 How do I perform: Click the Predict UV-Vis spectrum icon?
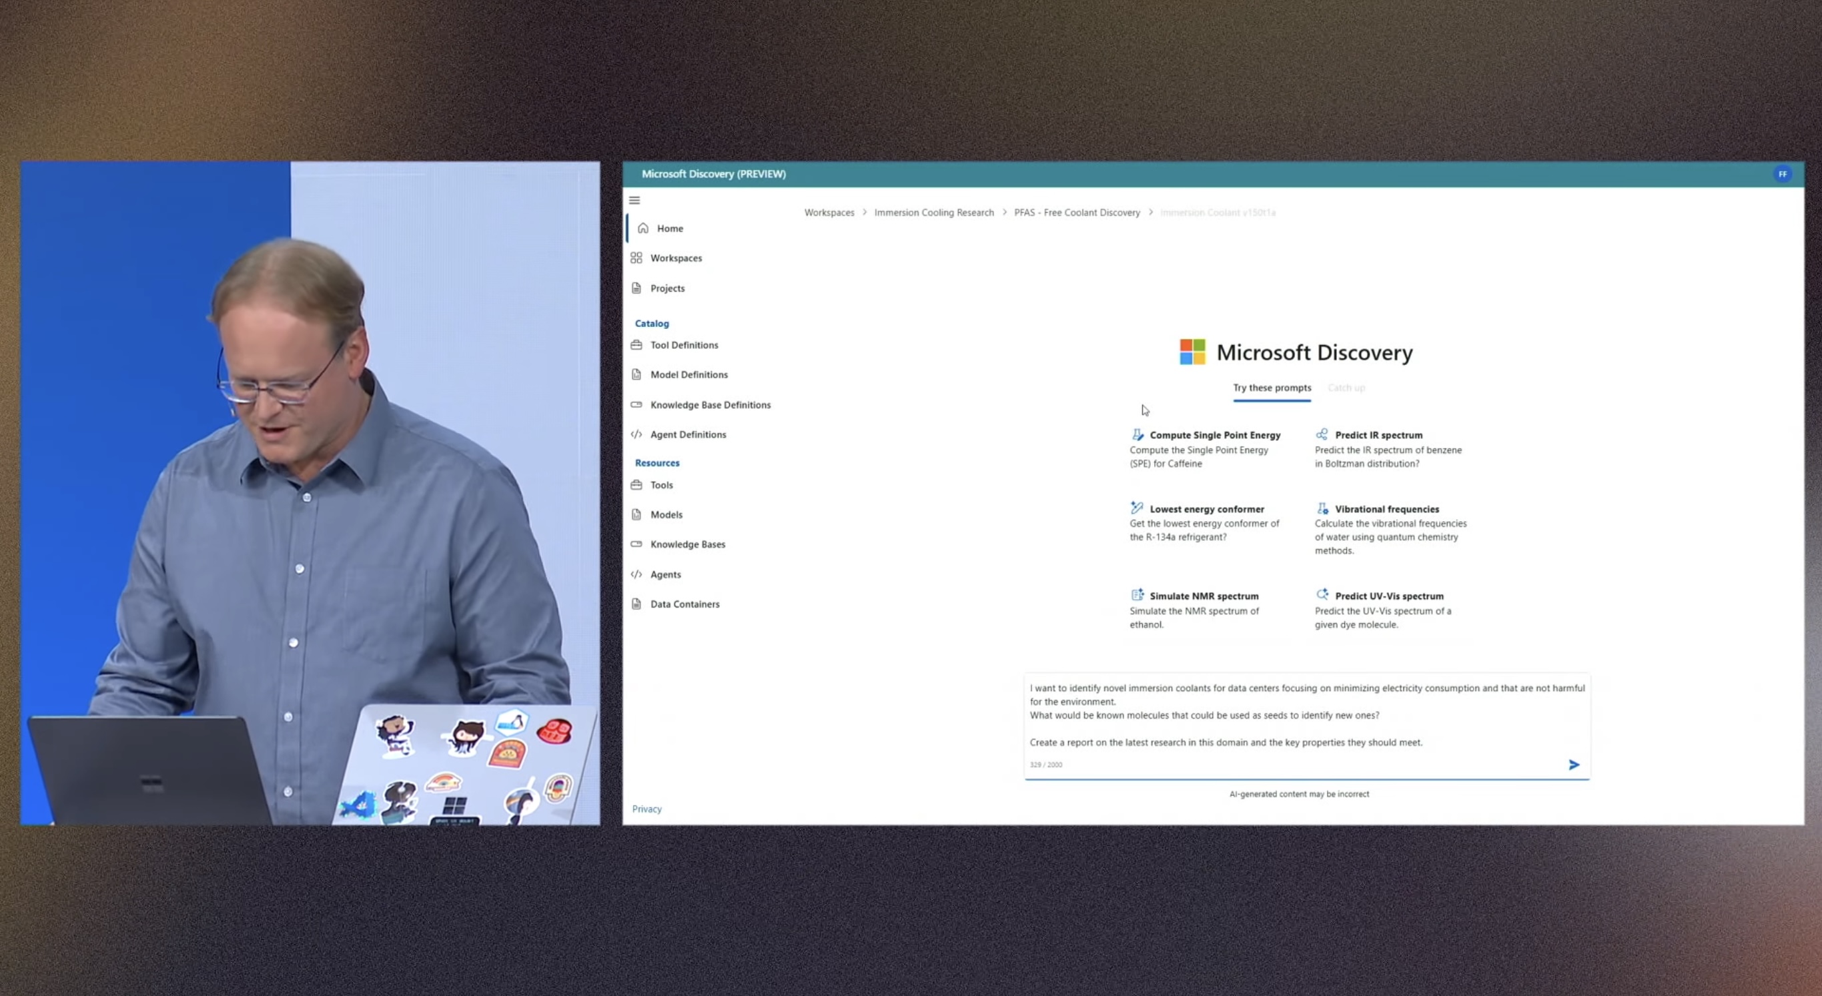tap(1322, 595)
